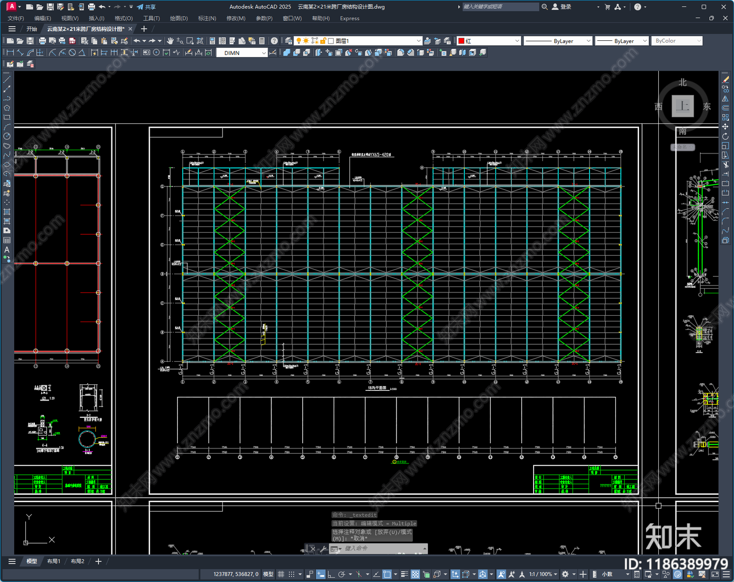Toggle polar tracking in status bar
This screenshot has width=734, height=582.
pyautogui.click(x=341, y=574)
